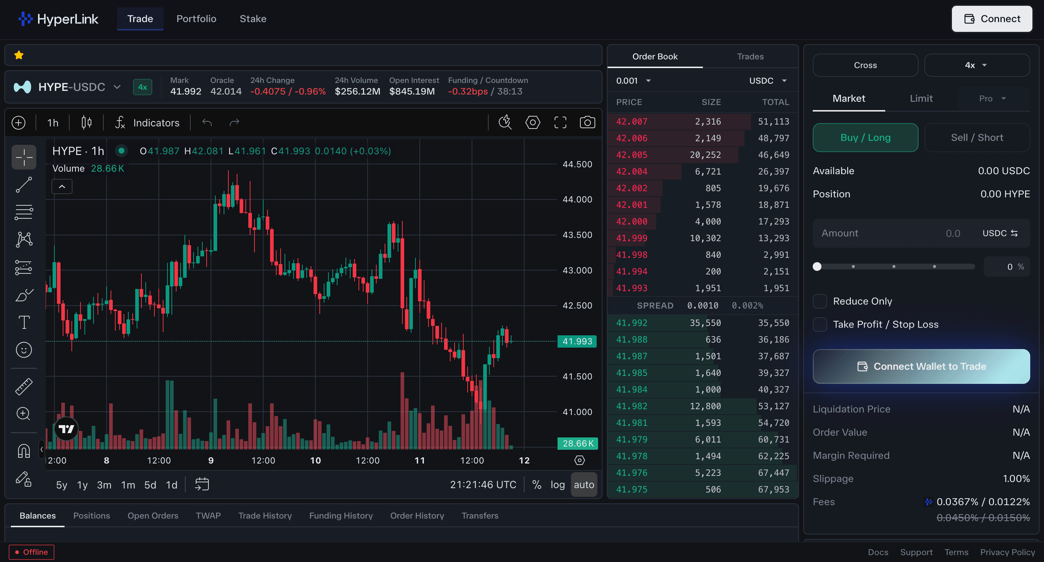Viewport: 1044px width, 562px height.
Task: Click the undo arrow in chart toolbar
Action: (207, 122)
